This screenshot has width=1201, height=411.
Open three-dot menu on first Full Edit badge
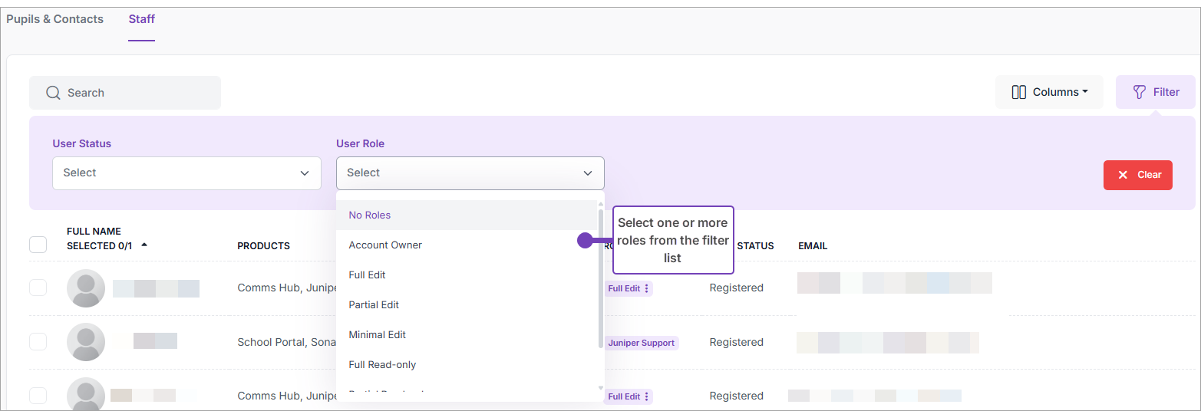click(647, 288)
